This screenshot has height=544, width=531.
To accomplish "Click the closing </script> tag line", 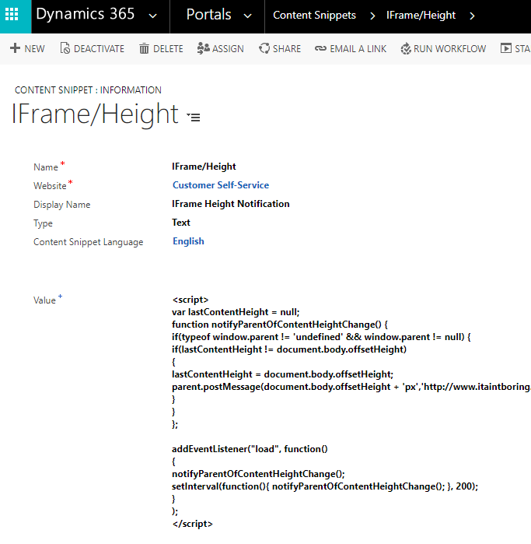I will [192, 524].
